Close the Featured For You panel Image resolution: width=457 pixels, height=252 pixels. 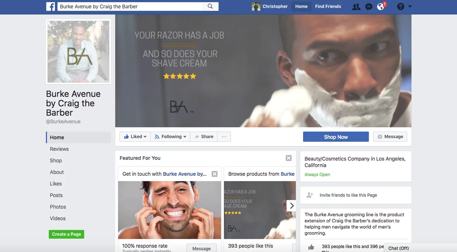tap(289, 158)
